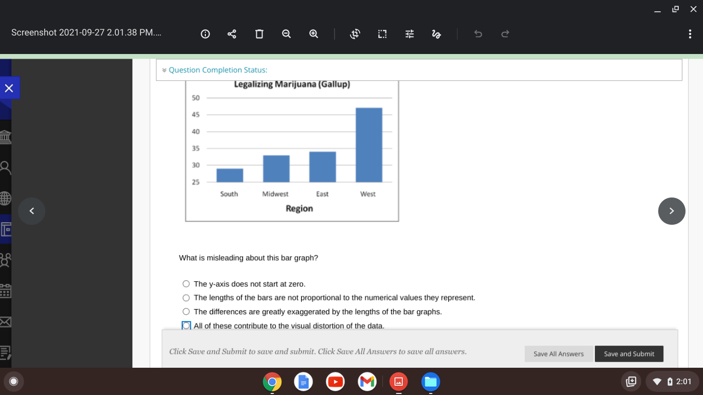This screenshot has height=395, width=703.
Task: Zoom in the image
Action: [x=313, y=34]
